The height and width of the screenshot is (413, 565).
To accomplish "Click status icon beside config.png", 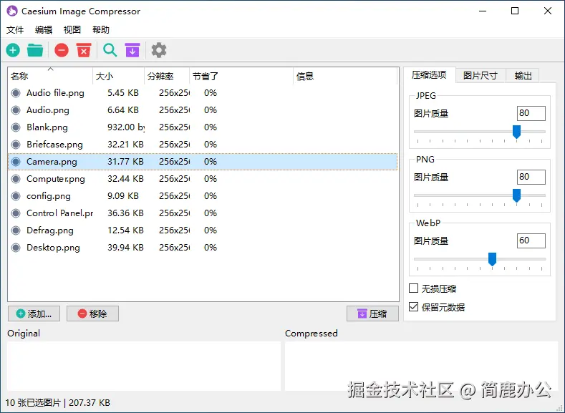I will [x=16, y=196].
